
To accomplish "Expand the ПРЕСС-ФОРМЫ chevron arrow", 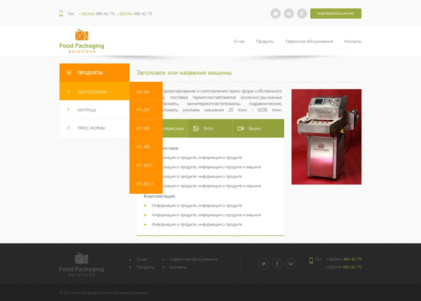I will 69,128.
